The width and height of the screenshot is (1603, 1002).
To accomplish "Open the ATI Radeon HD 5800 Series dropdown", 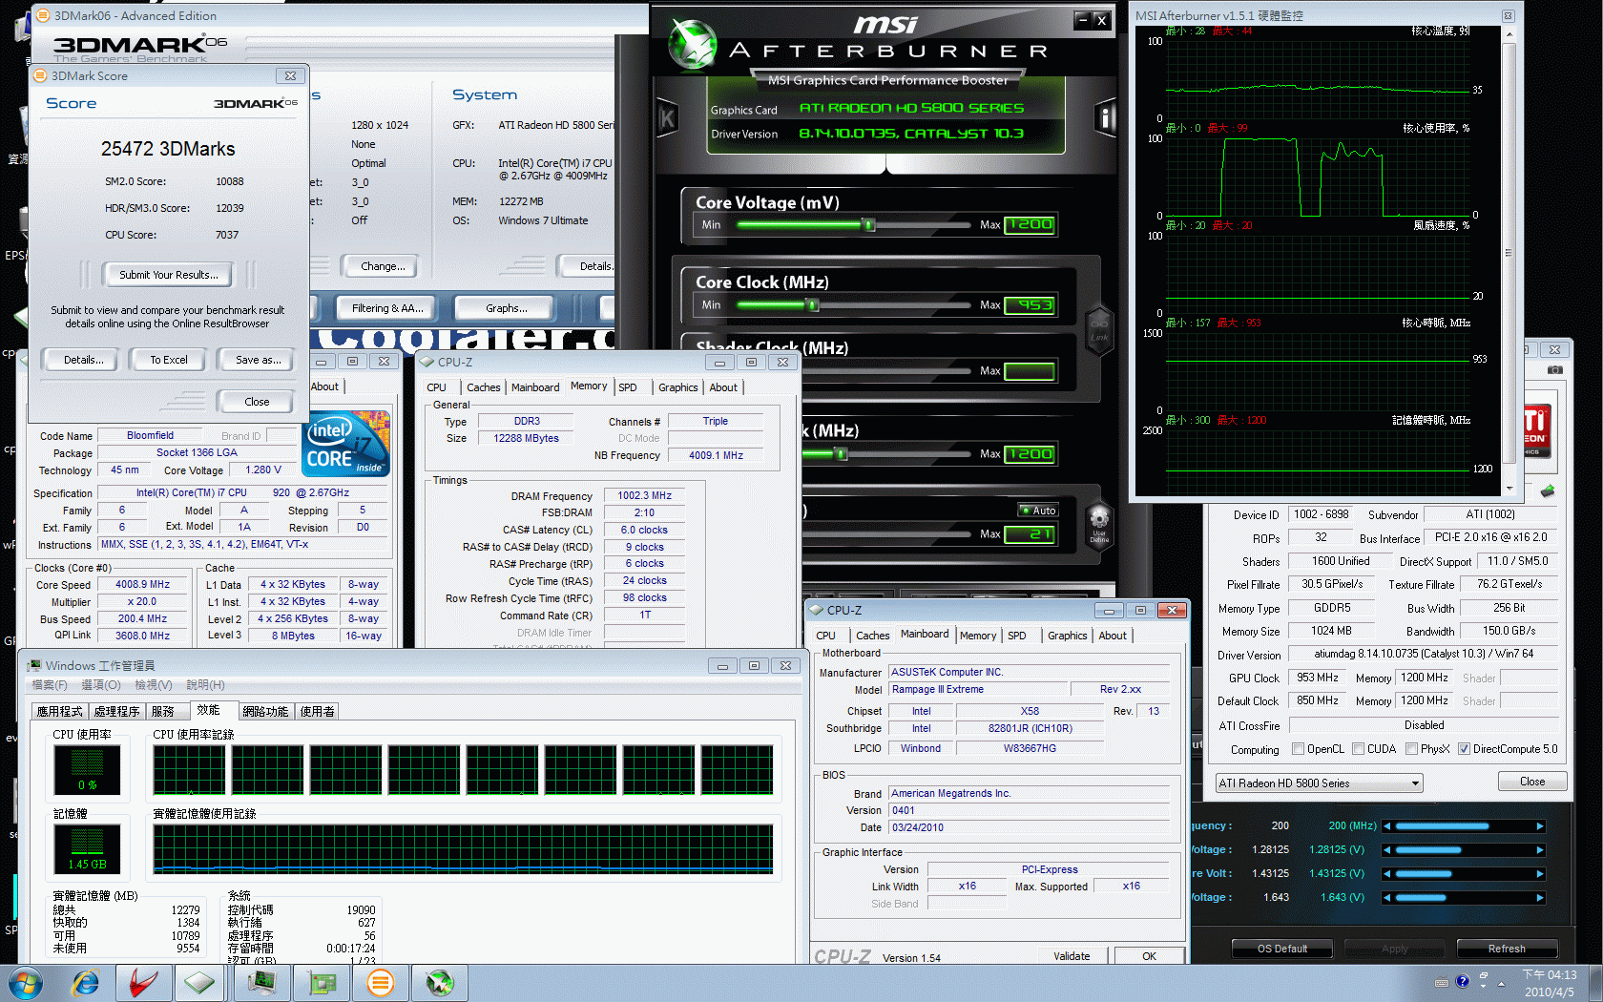I will coord(1320,783).
